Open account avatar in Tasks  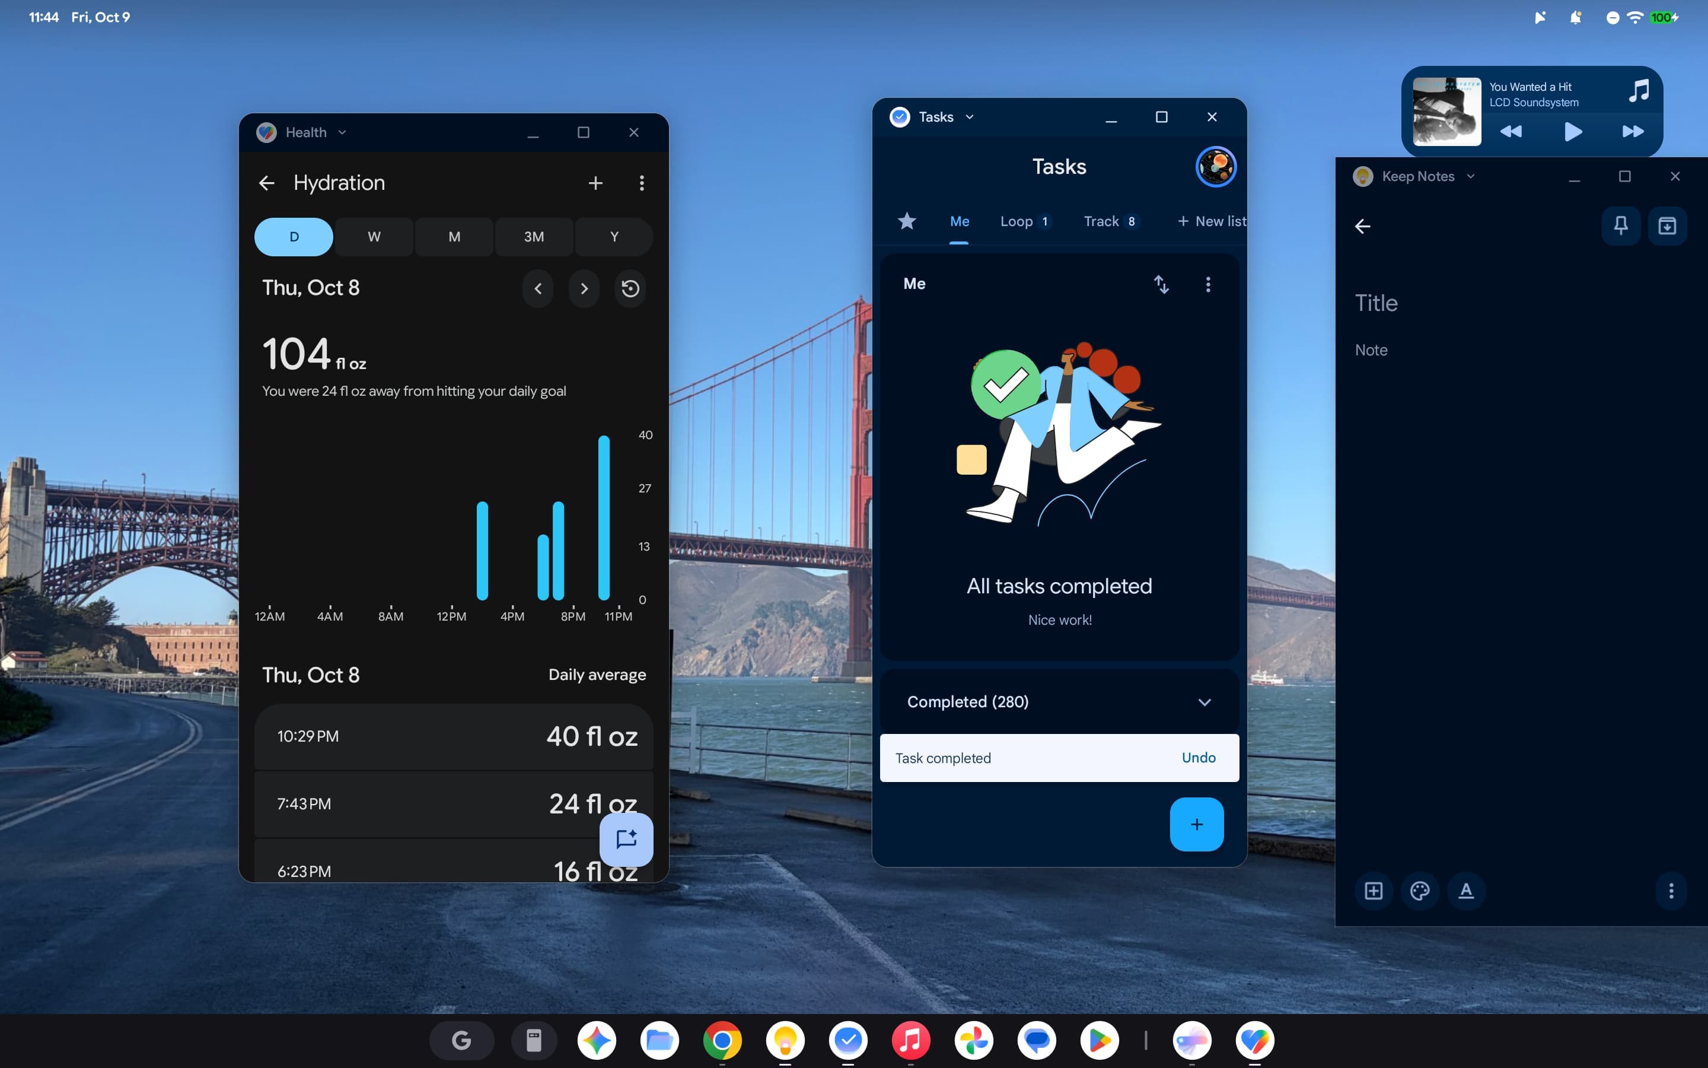tap(1215, 167)
